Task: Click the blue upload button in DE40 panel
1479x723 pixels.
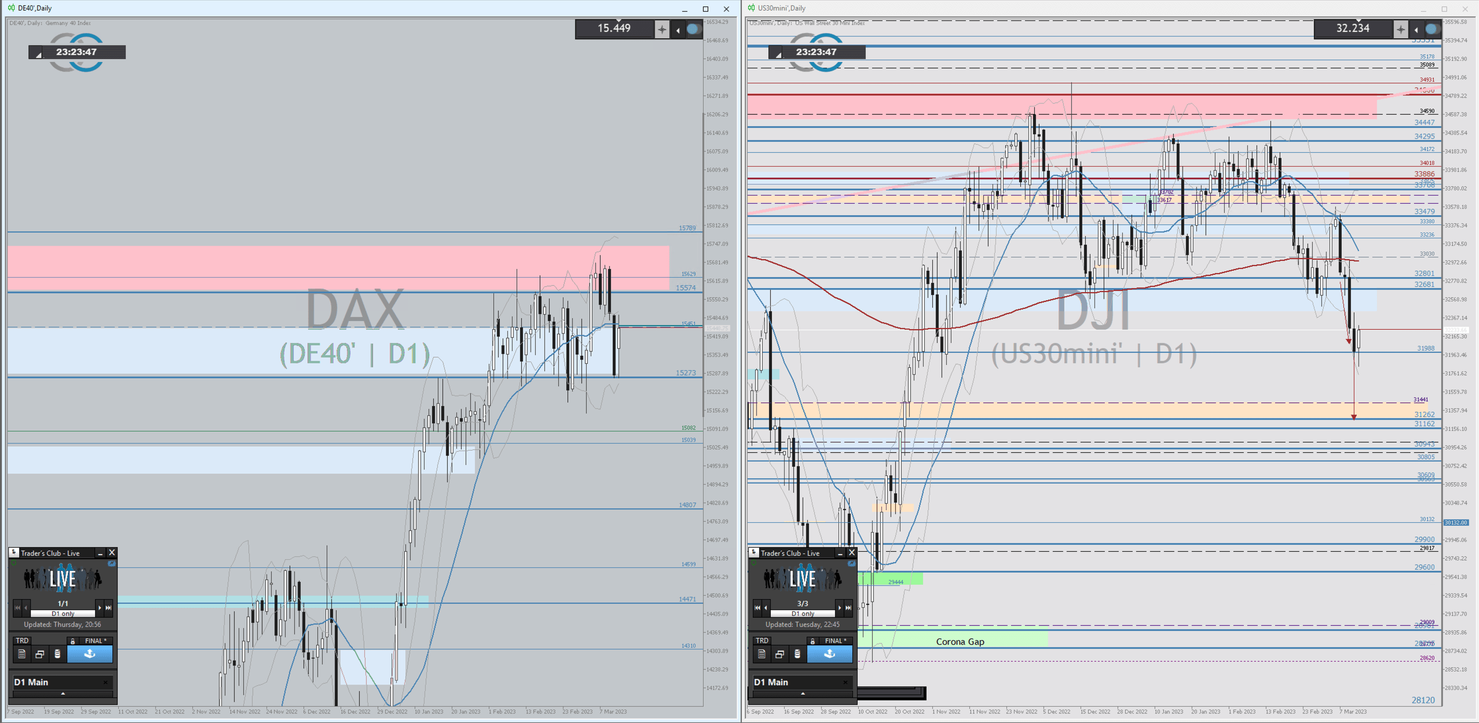Action: coord(90,654)
